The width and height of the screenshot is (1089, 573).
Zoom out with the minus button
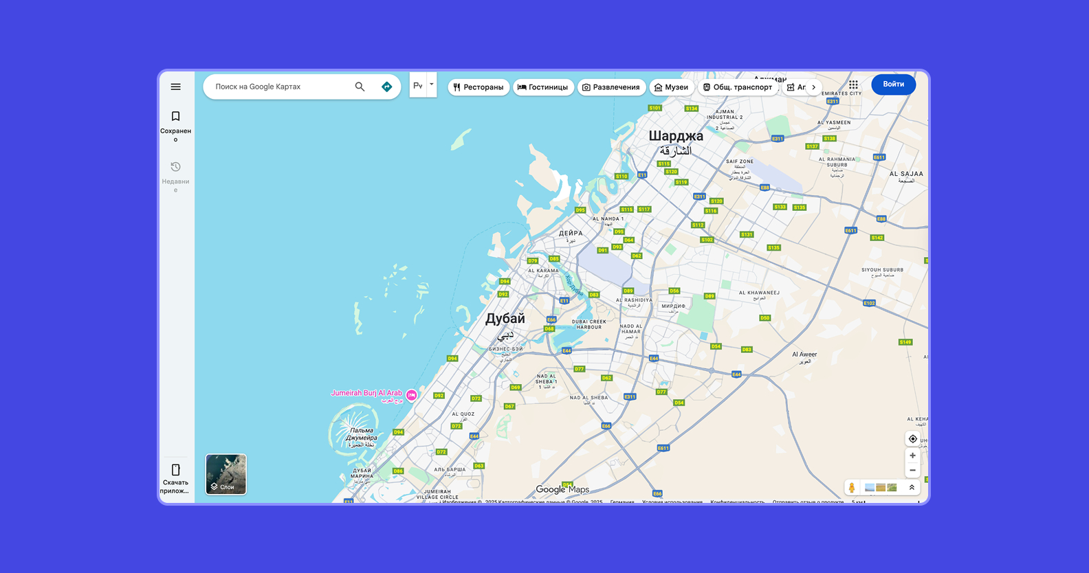point(912,471)
